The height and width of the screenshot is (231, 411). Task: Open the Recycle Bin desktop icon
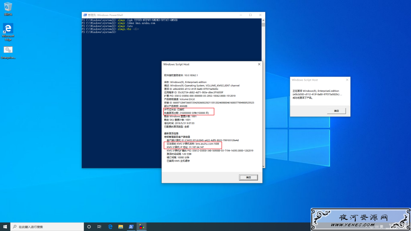[x=8, y=9]
